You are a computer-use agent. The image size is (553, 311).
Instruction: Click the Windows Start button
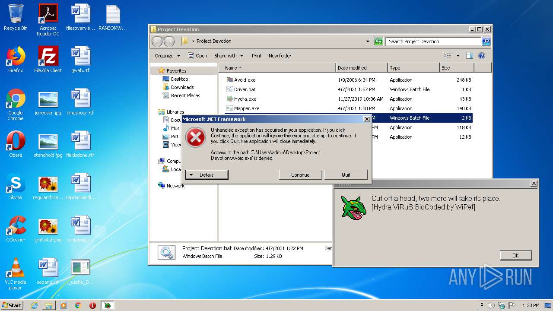[x=12, y=305]
